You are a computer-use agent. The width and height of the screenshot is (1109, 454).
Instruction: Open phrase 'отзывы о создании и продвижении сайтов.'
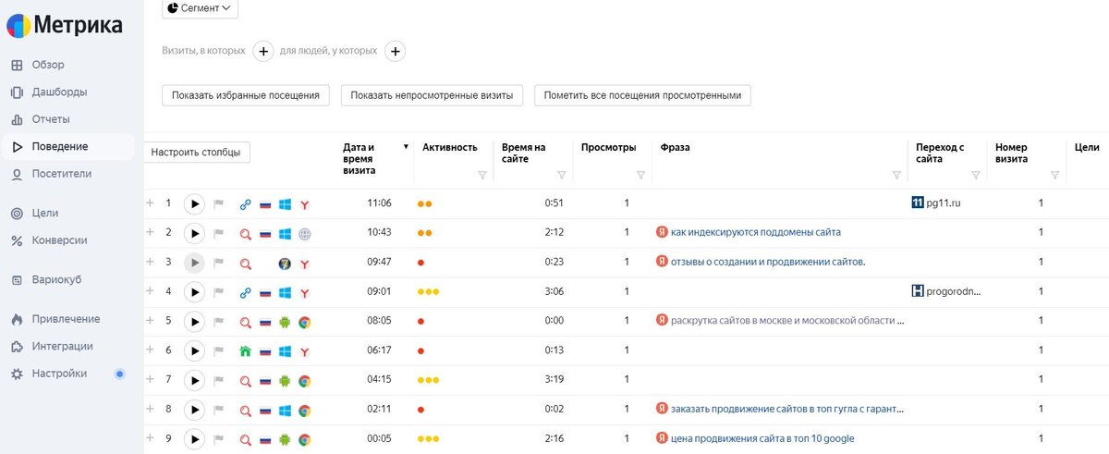coord(768,262)
